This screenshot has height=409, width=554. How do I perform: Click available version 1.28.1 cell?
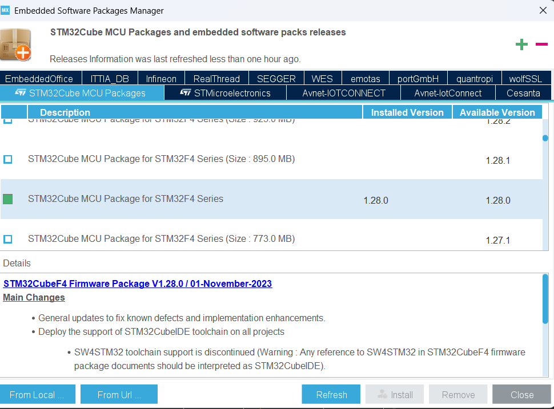498,160
